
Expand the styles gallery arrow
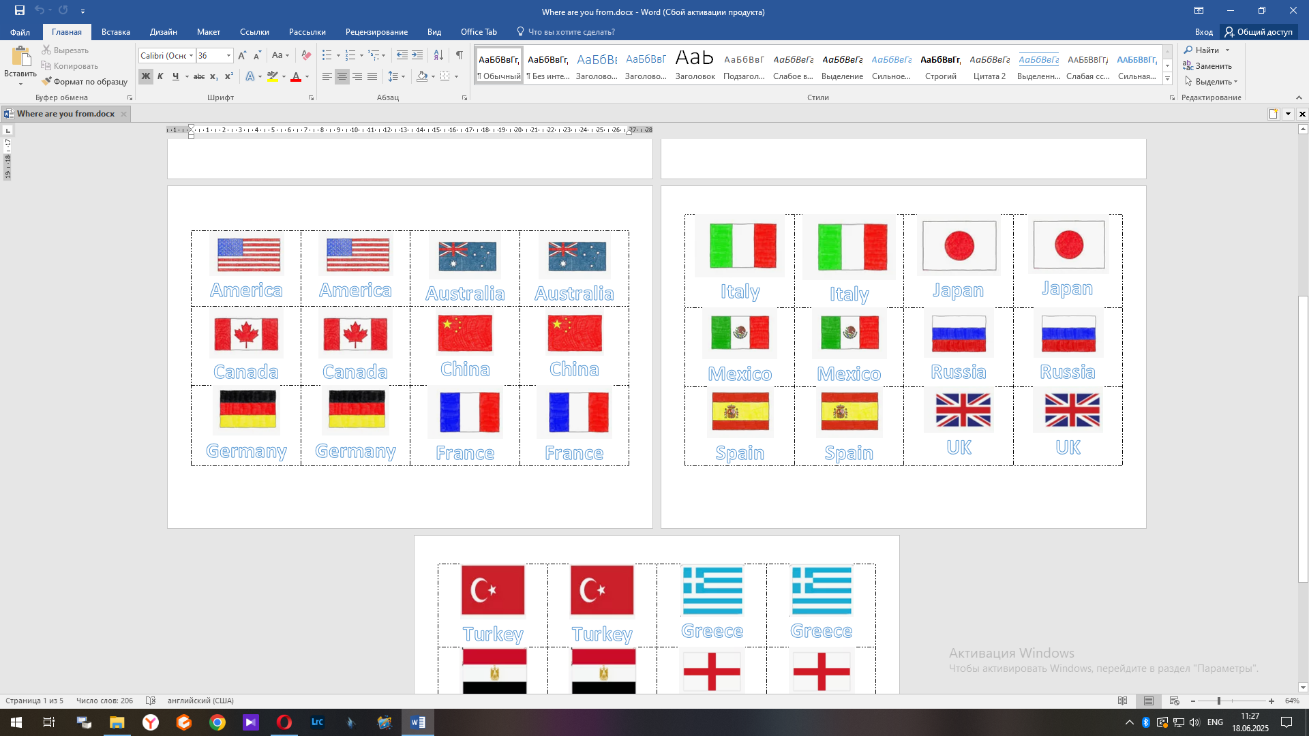click(x=1167, y=79)
